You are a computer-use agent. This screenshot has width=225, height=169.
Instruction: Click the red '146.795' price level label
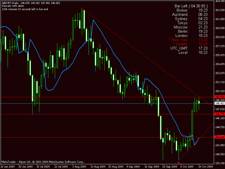click(220, 114)
